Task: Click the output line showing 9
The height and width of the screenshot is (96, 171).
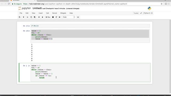Action: point(32,61)
